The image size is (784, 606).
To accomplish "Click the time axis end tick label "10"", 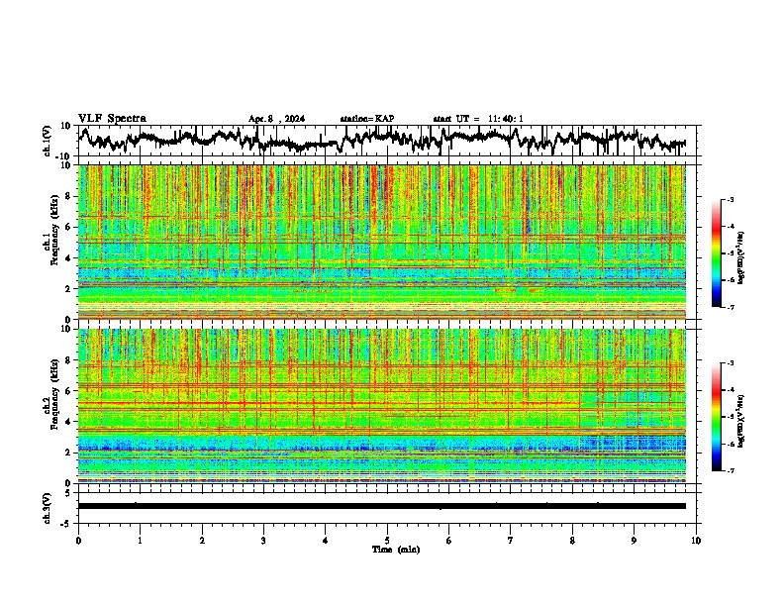I will click(x=696, y=541).
